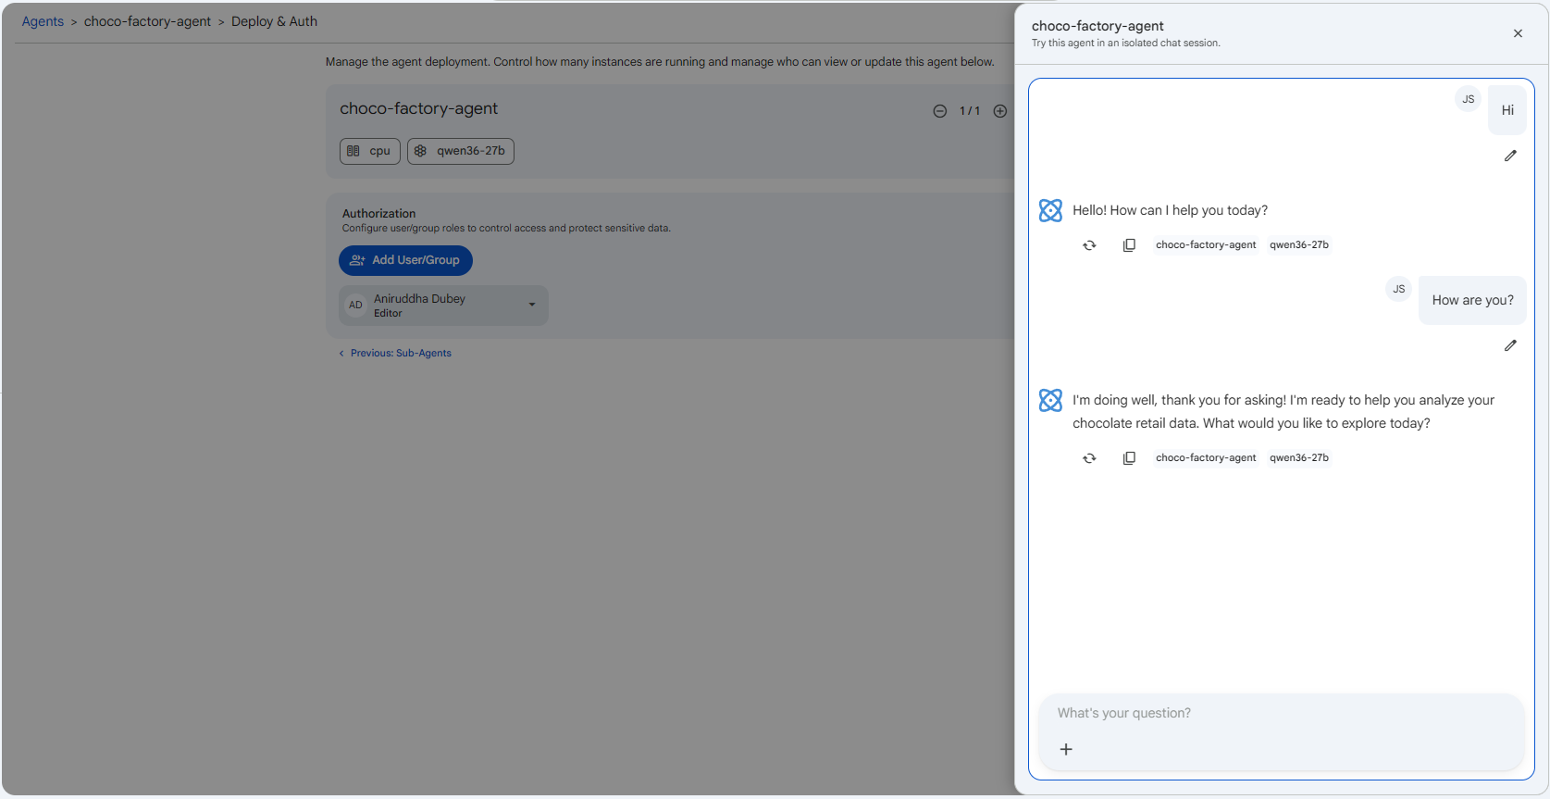Click the '1 / 1' instance count text
The width and height of the screenshot is (1550, 799).
coord(970,111)
